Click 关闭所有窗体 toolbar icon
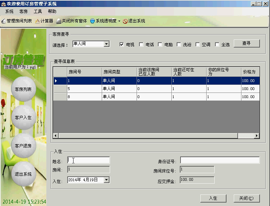Viewport: 270px width, 206px height. click(x=59, y=21)
